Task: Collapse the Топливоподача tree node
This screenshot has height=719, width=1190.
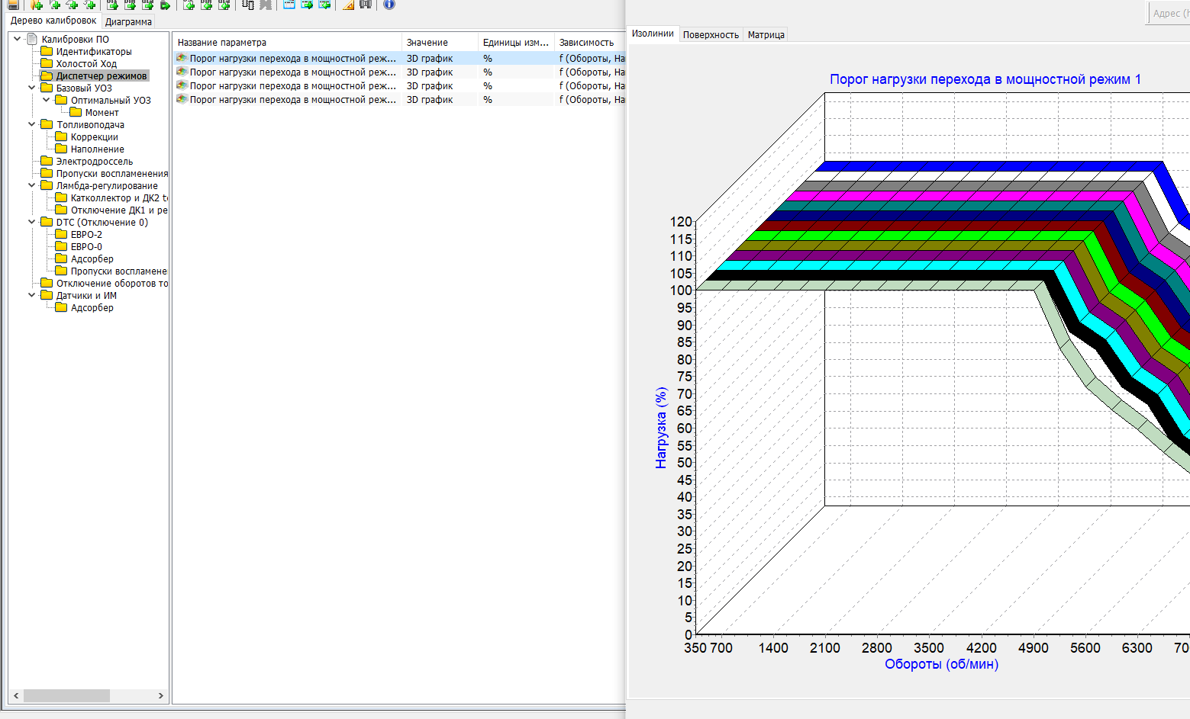Action: [x=32, y=125]
